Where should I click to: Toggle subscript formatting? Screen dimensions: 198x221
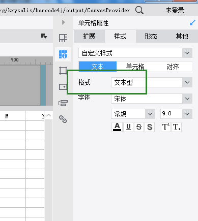click(177, 127)
